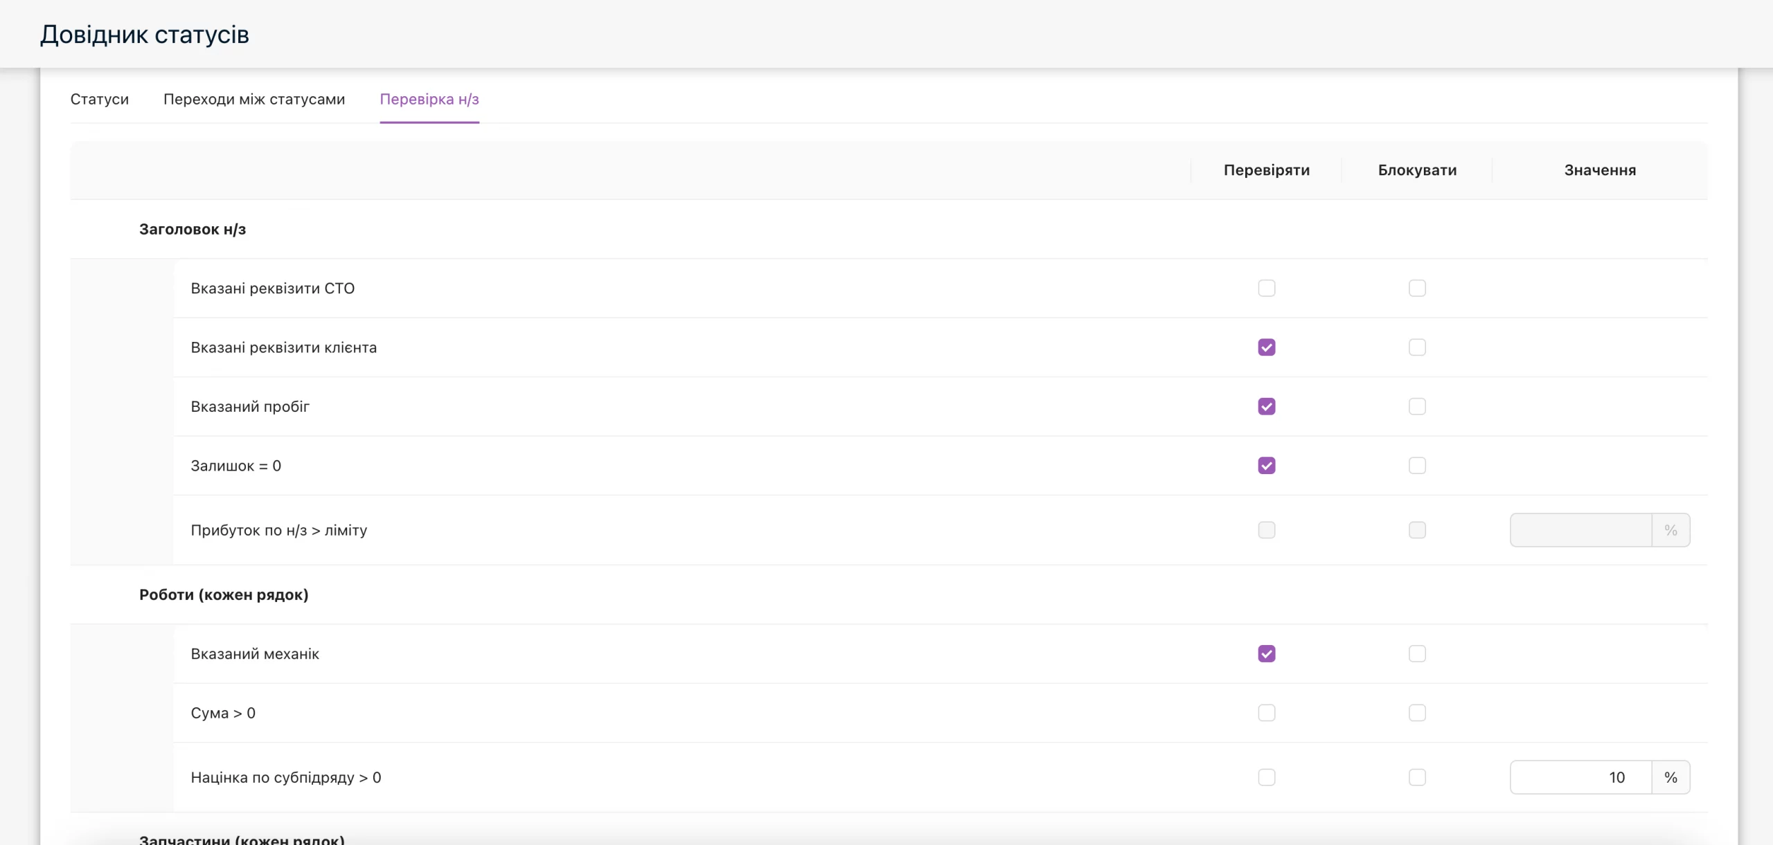The width and height of the screenshot is (1773, 845).
Task: Click the Вказаний пробіг row label
Action: coord(250,406)
